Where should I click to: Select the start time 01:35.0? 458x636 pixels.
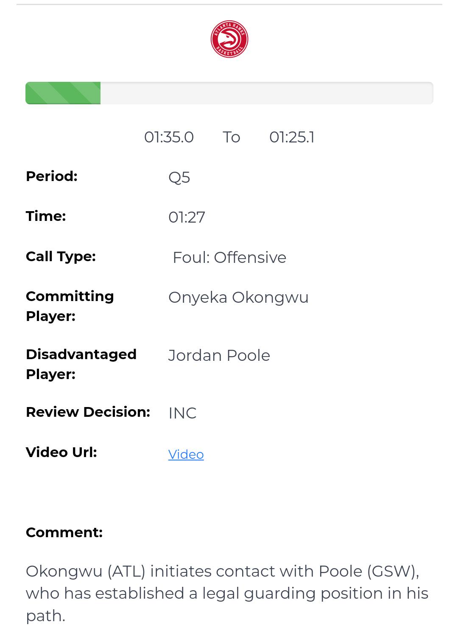tap(169, 137)
